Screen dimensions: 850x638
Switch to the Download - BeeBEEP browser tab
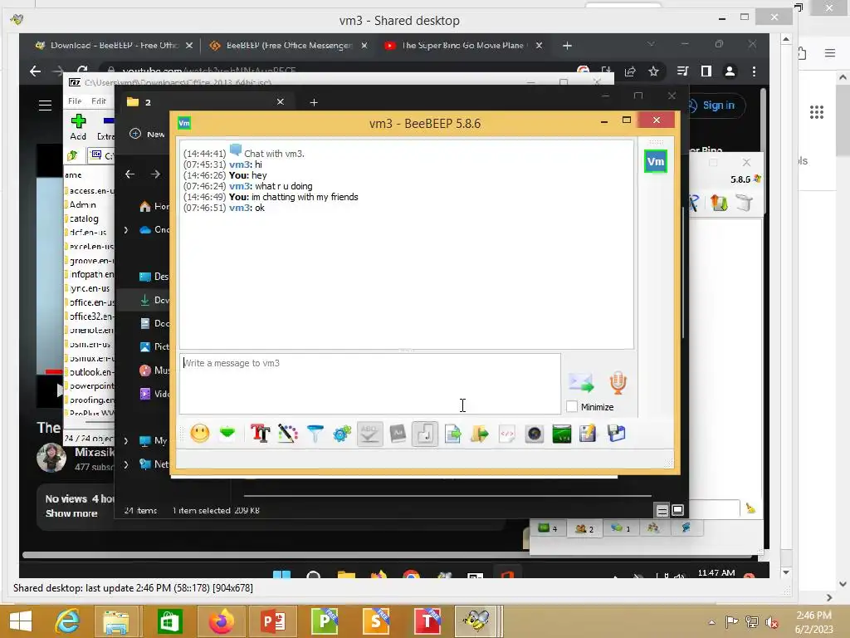click(x=113, y=46)
